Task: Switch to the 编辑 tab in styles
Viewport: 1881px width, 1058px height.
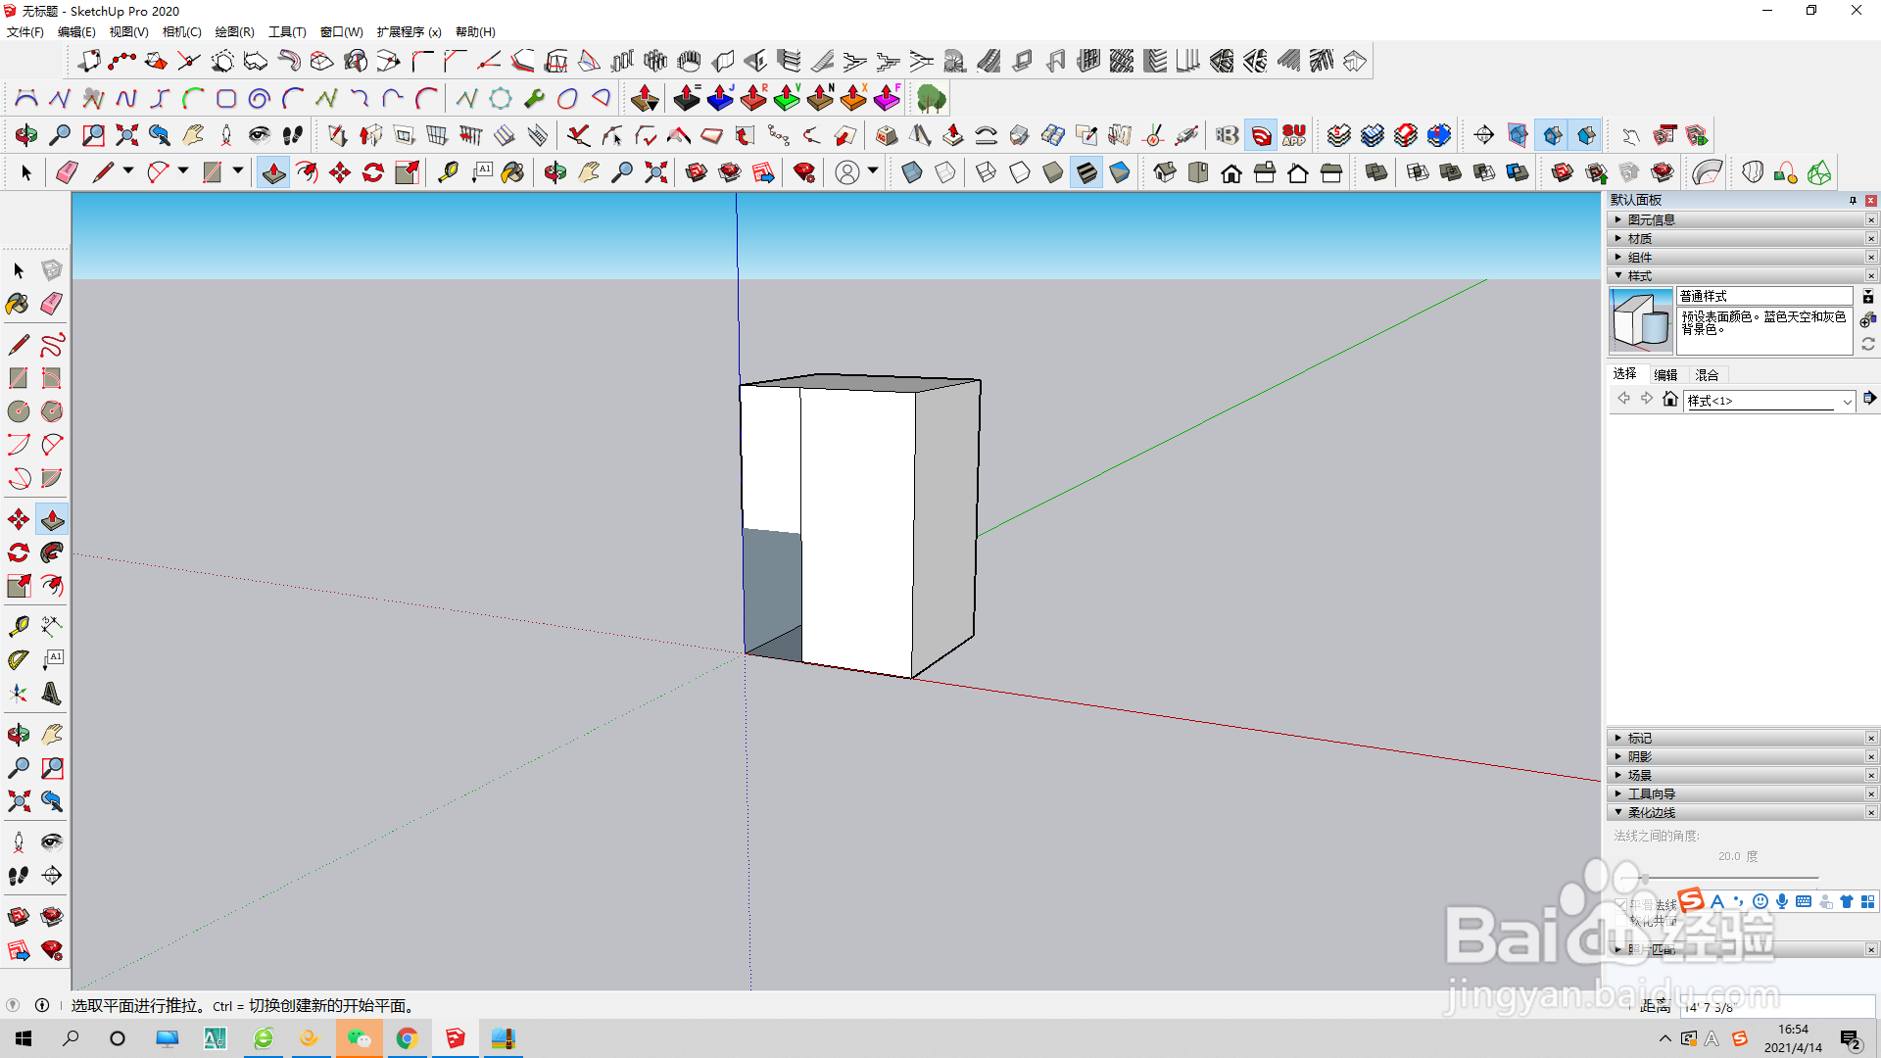Action: tap(1665, 374)
